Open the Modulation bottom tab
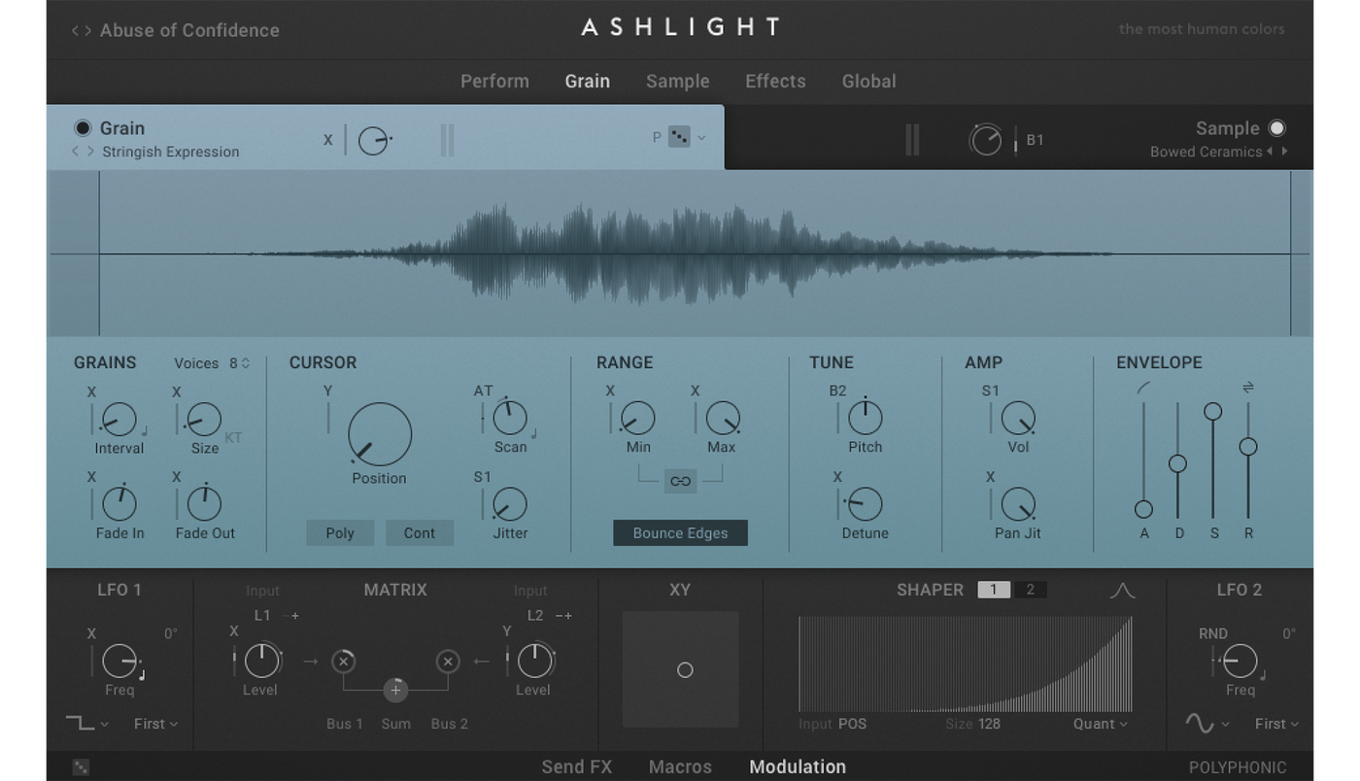The height and width of the screenshot is (781, 1360). (798, 767)
